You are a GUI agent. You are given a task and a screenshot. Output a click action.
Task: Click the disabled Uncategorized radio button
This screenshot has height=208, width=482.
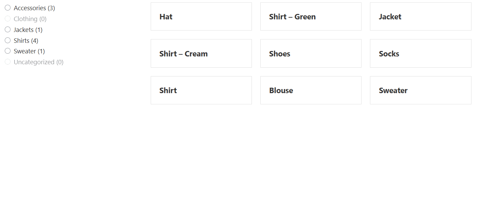click(7, 62)
